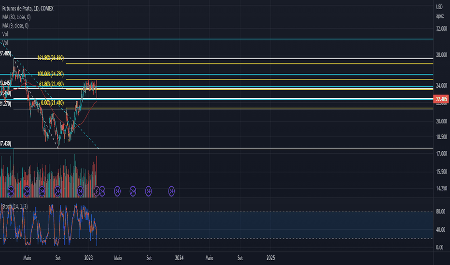The width and height of the screenshot is (450, 265).
Task: Click the 17.430) low price label
Action: [5, 144]
